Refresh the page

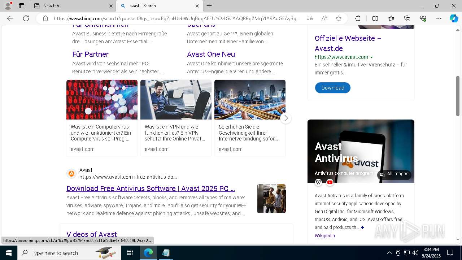pyautogui.click(x=26, y=18)
